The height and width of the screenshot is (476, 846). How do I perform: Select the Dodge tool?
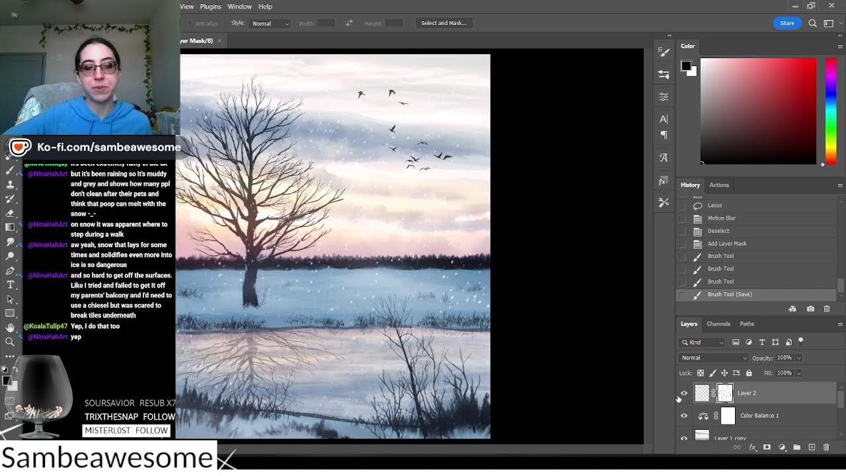[10, 256]
